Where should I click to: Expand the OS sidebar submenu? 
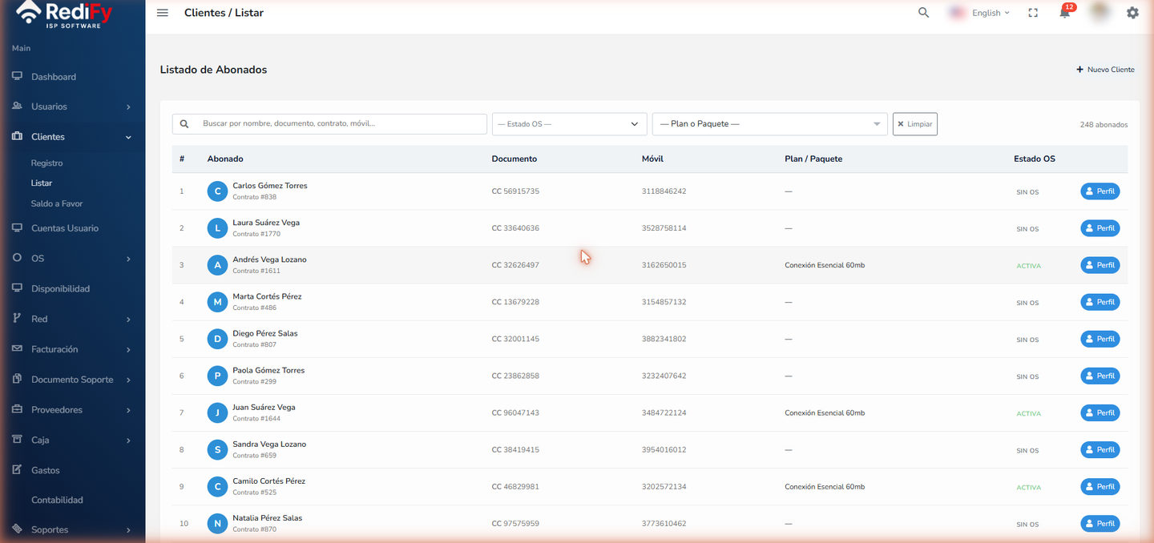point(128,259)
